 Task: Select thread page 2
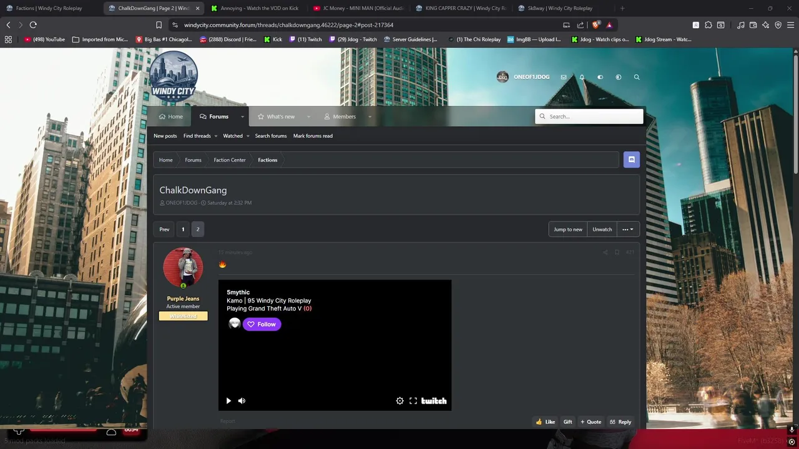(x=198, y=229)
